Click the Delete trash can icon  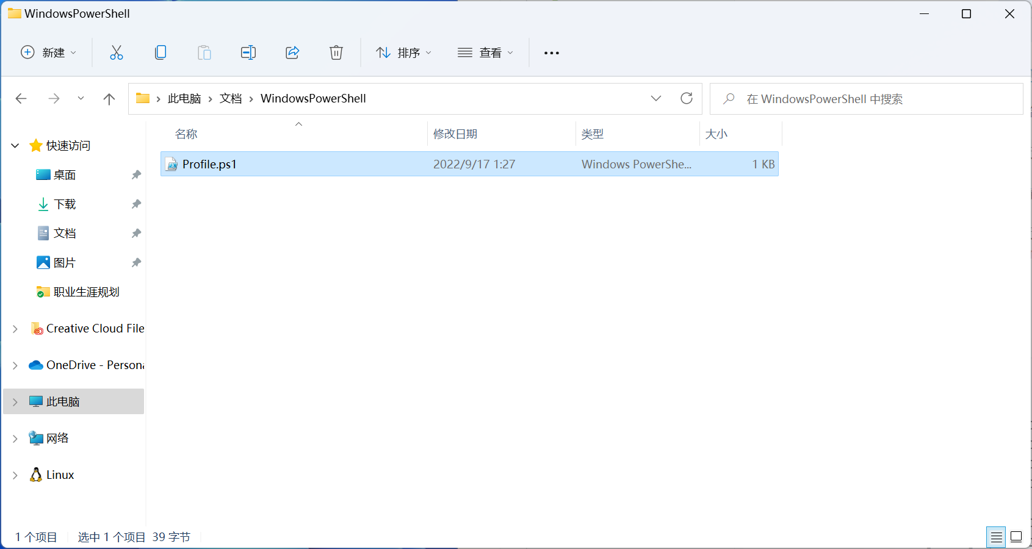coord(336,52)
